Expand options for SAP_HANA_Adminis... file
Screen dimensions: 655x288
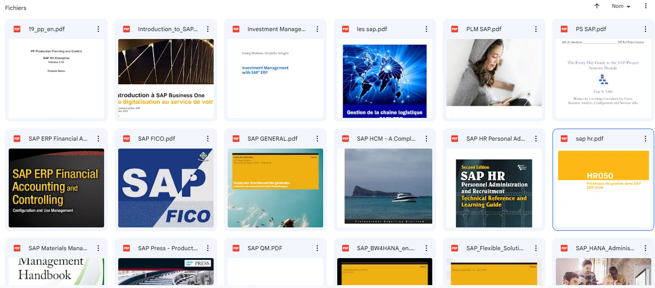tap(645, 248)
